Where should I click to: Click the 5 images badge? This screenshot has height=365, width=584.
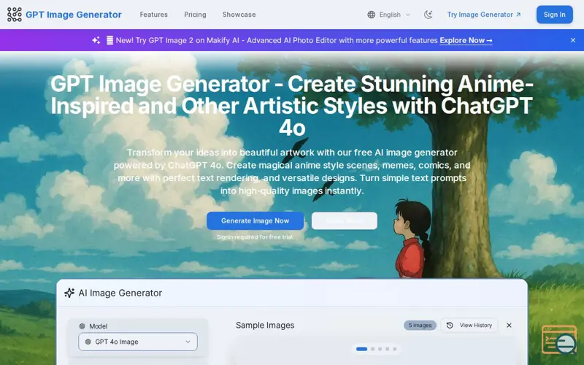coord(420,325)
